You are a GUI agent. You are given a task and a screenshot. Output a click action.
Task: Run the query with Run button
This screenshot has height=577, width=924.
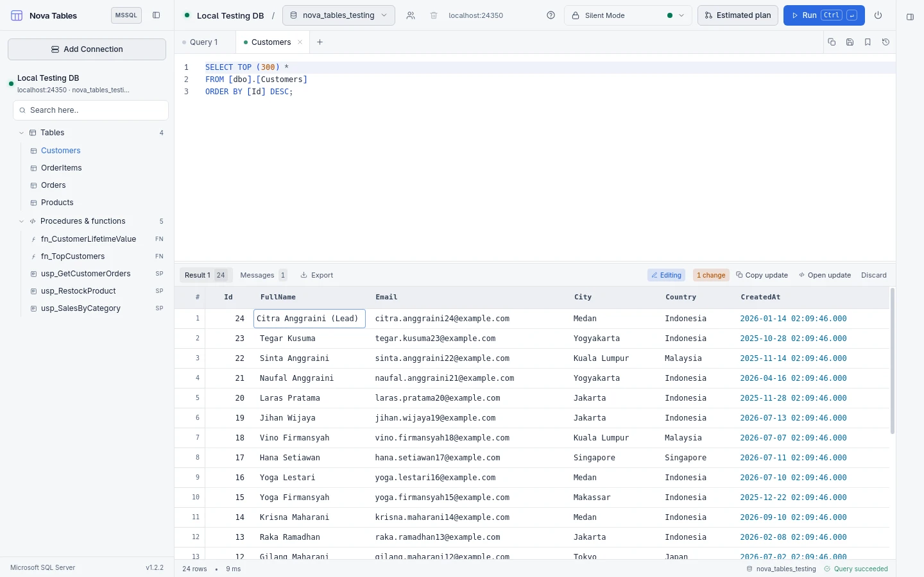click(824, 15)
